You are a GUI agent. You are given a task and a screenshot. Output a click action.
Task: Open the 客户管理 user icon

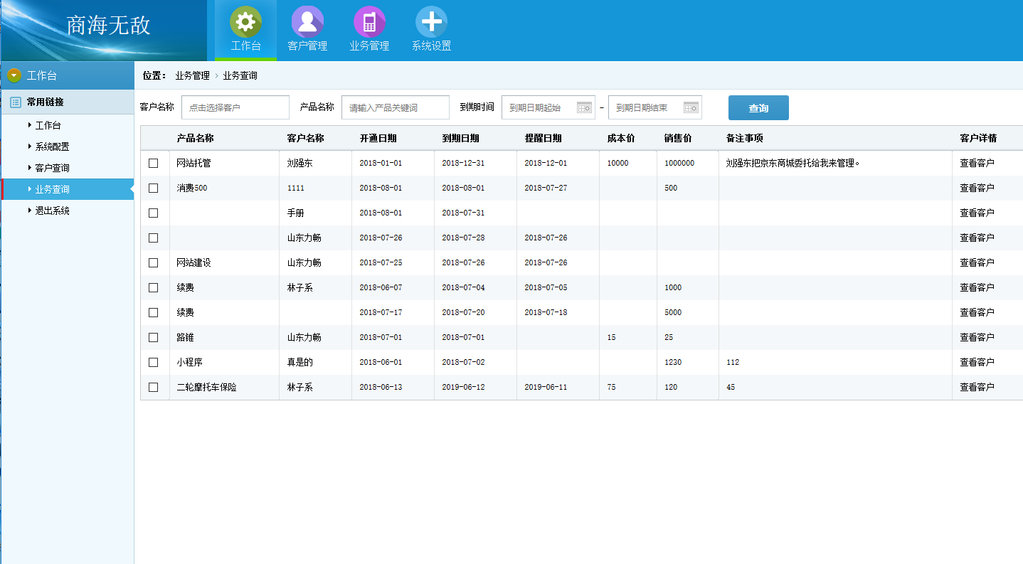(307, 23)
